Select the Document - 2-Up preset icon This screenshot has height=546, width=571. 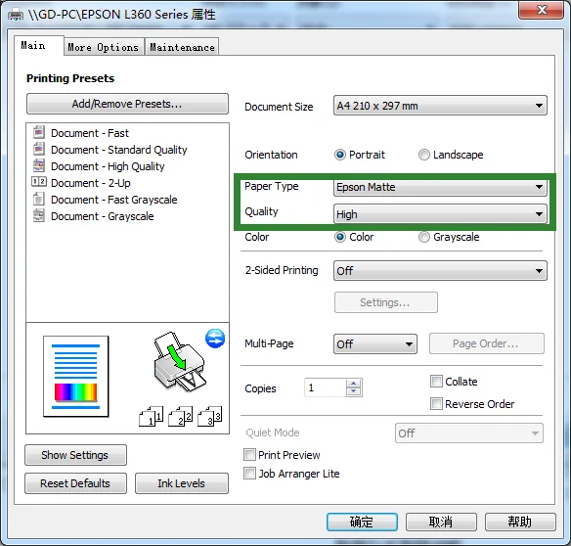click(39, 182)
